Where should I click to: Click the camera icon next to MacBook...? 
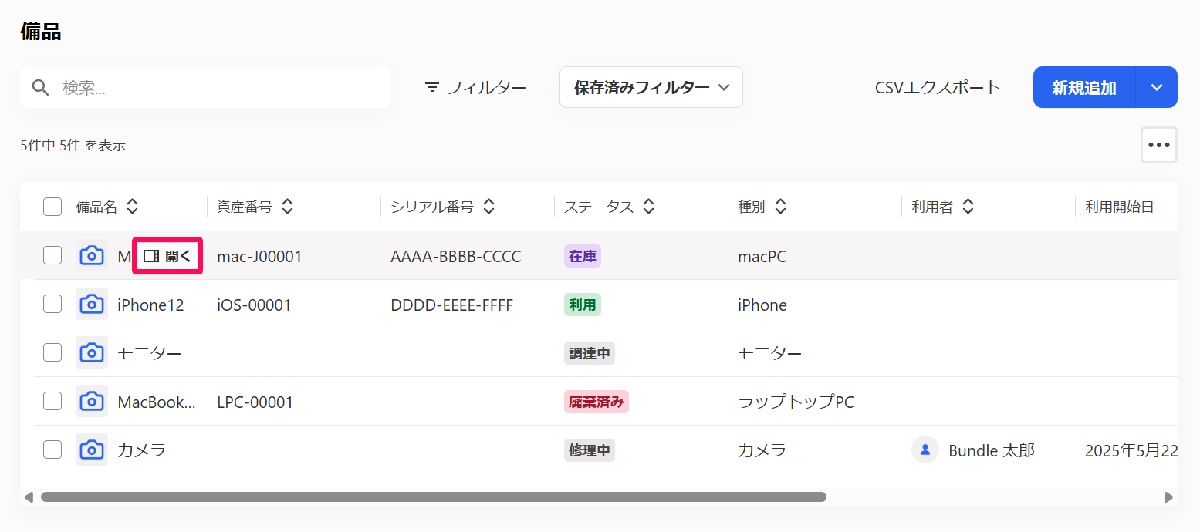(x=92, y=401)
